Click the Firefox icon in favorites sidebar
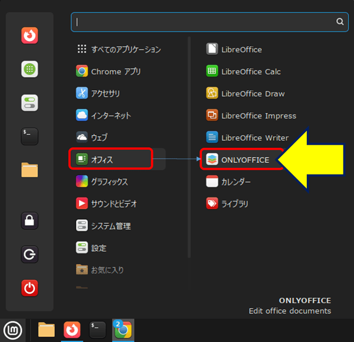This screenshot has height=342, width=354. [29, 36]
